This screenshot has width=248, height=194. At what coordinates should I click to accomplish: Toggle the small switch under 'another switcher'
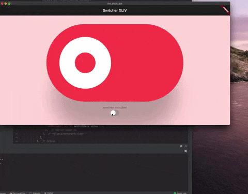(115, 113)
